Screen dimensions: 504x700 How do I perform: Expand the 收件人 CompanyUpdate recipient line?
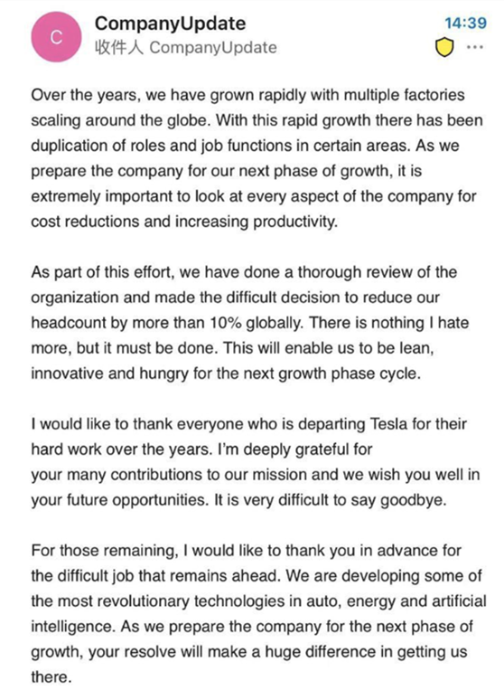pos(185,47)
